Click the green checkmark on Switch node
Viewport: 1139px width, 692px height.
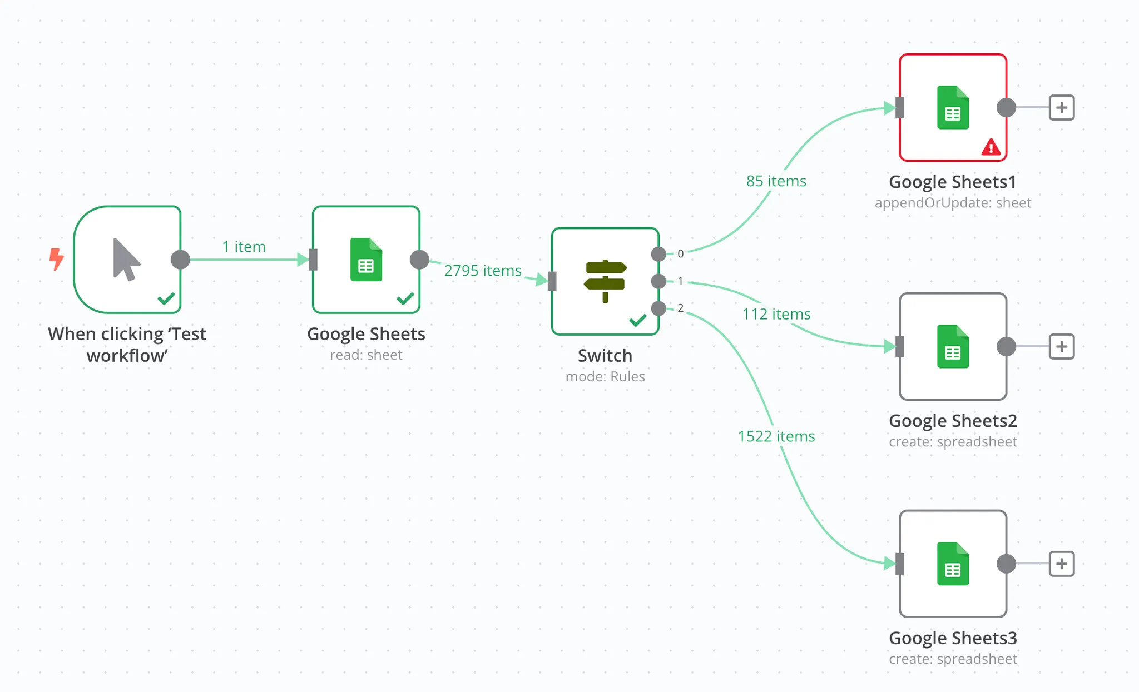pyautogui.click(x=637, y=320)
